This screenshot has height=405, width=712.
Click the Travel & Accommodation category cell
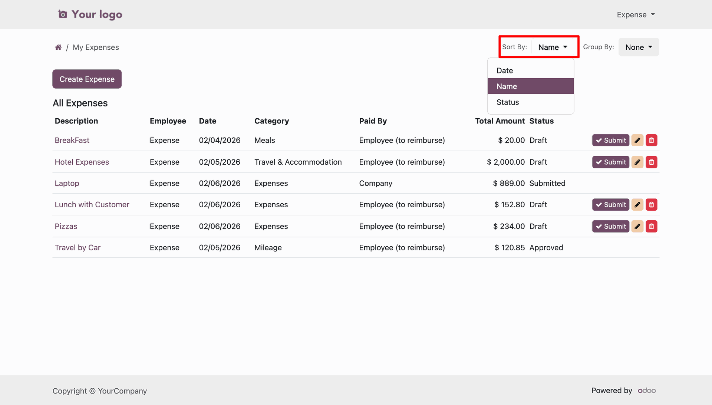click(298, 162)
